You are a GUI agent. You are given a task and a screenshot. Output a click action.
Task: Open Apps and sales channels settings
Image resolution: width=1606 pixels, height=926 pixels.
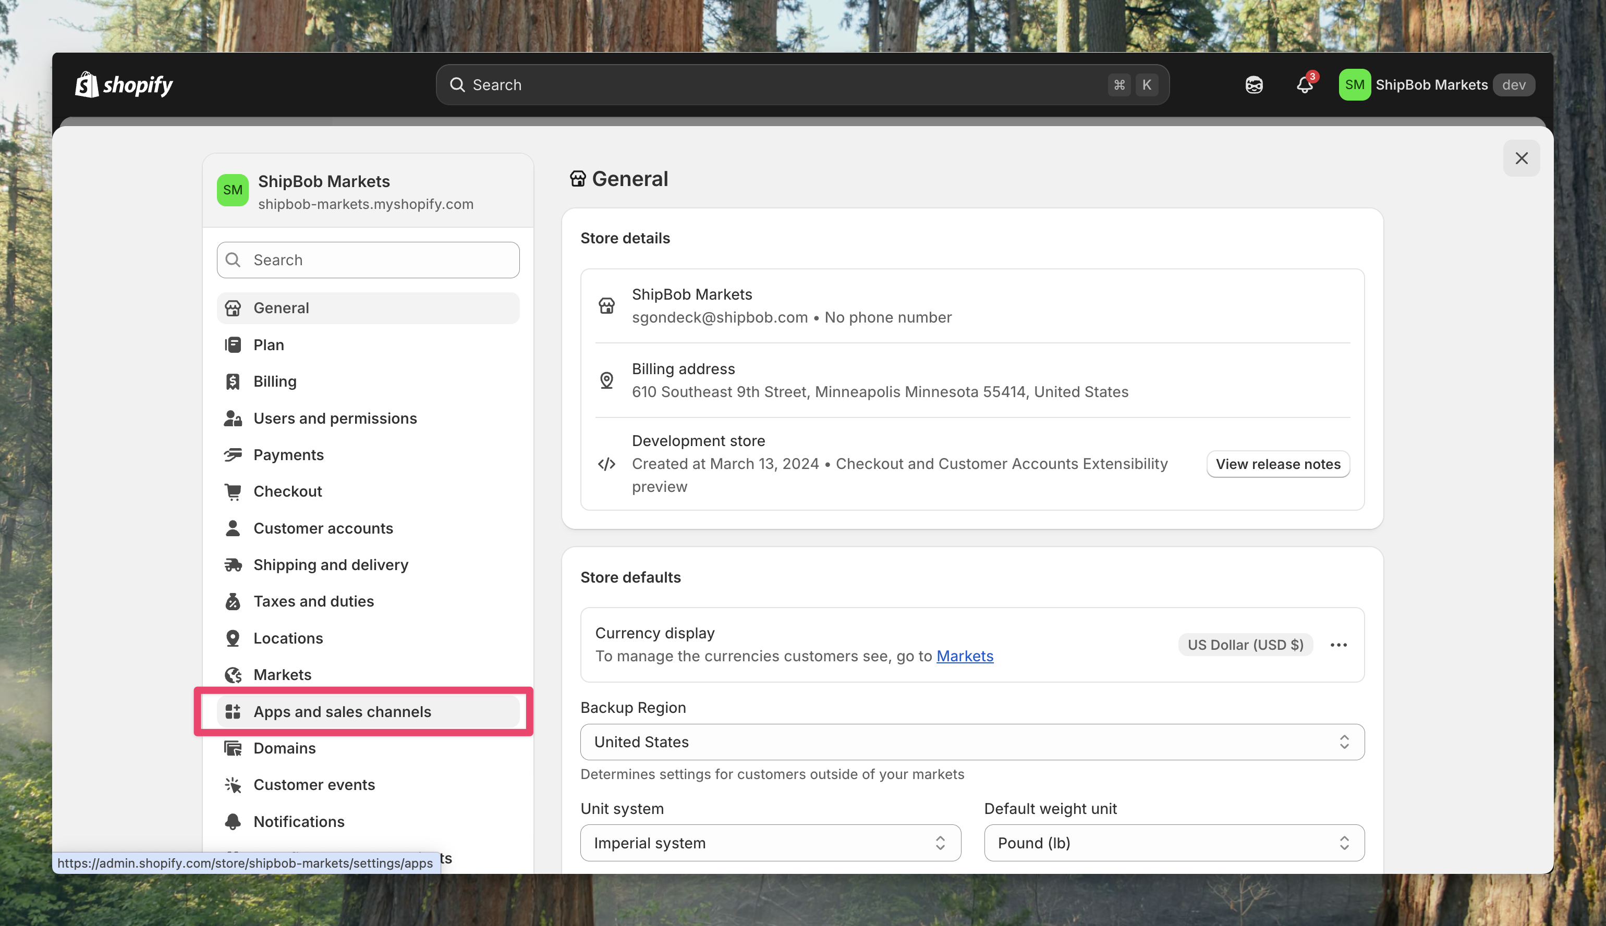pos(343,712)
